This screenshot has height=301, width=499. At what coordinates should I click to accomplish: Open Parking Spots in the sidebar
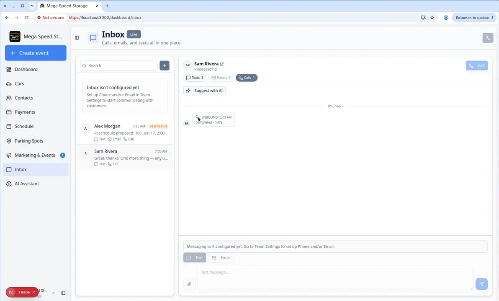[36, 141]
